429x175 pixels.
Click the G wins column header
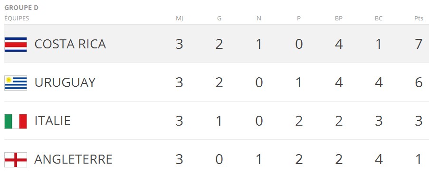point(219,18)
